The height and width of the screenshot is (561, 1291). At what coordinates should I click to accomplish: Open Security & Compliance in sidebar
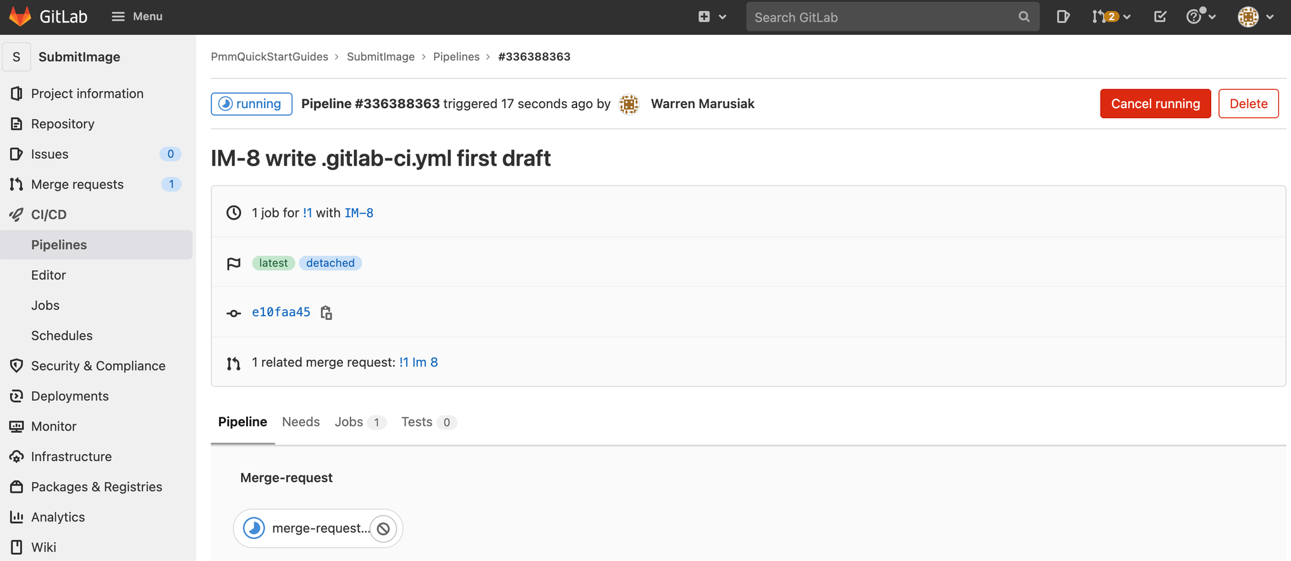click(x=98, y=366)
